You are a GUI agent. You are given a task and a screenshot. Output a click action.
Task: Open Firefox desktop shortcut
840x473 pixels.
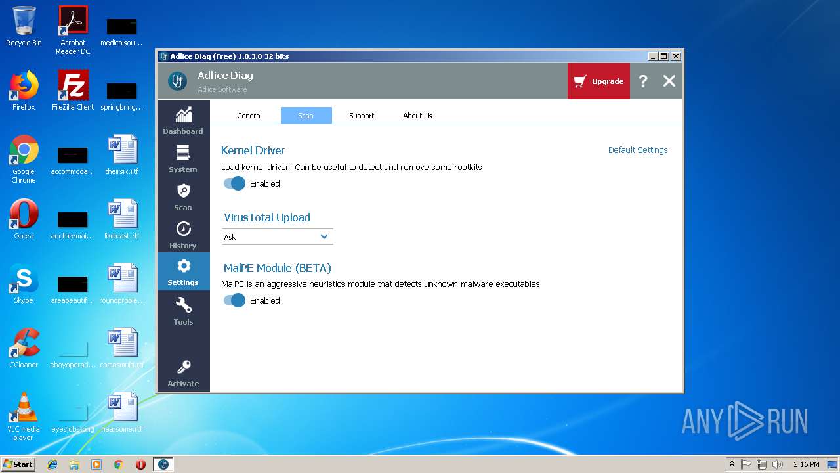click(24, 91)
